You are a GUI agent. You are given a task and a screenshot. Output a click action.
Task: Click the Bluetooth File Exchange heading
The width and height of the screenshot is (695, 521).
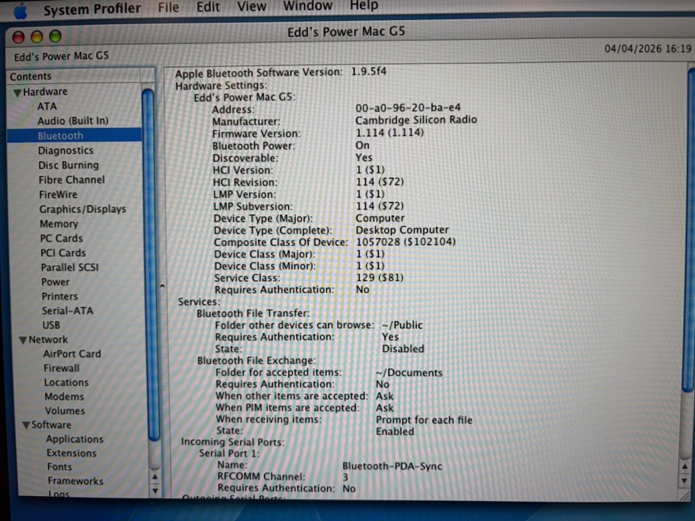256,361
